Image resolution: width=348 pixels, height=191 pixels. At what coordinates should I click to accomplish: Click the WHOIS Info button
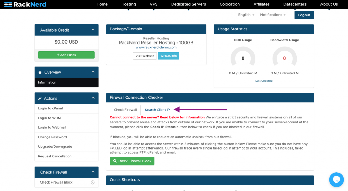coord(169,56)
